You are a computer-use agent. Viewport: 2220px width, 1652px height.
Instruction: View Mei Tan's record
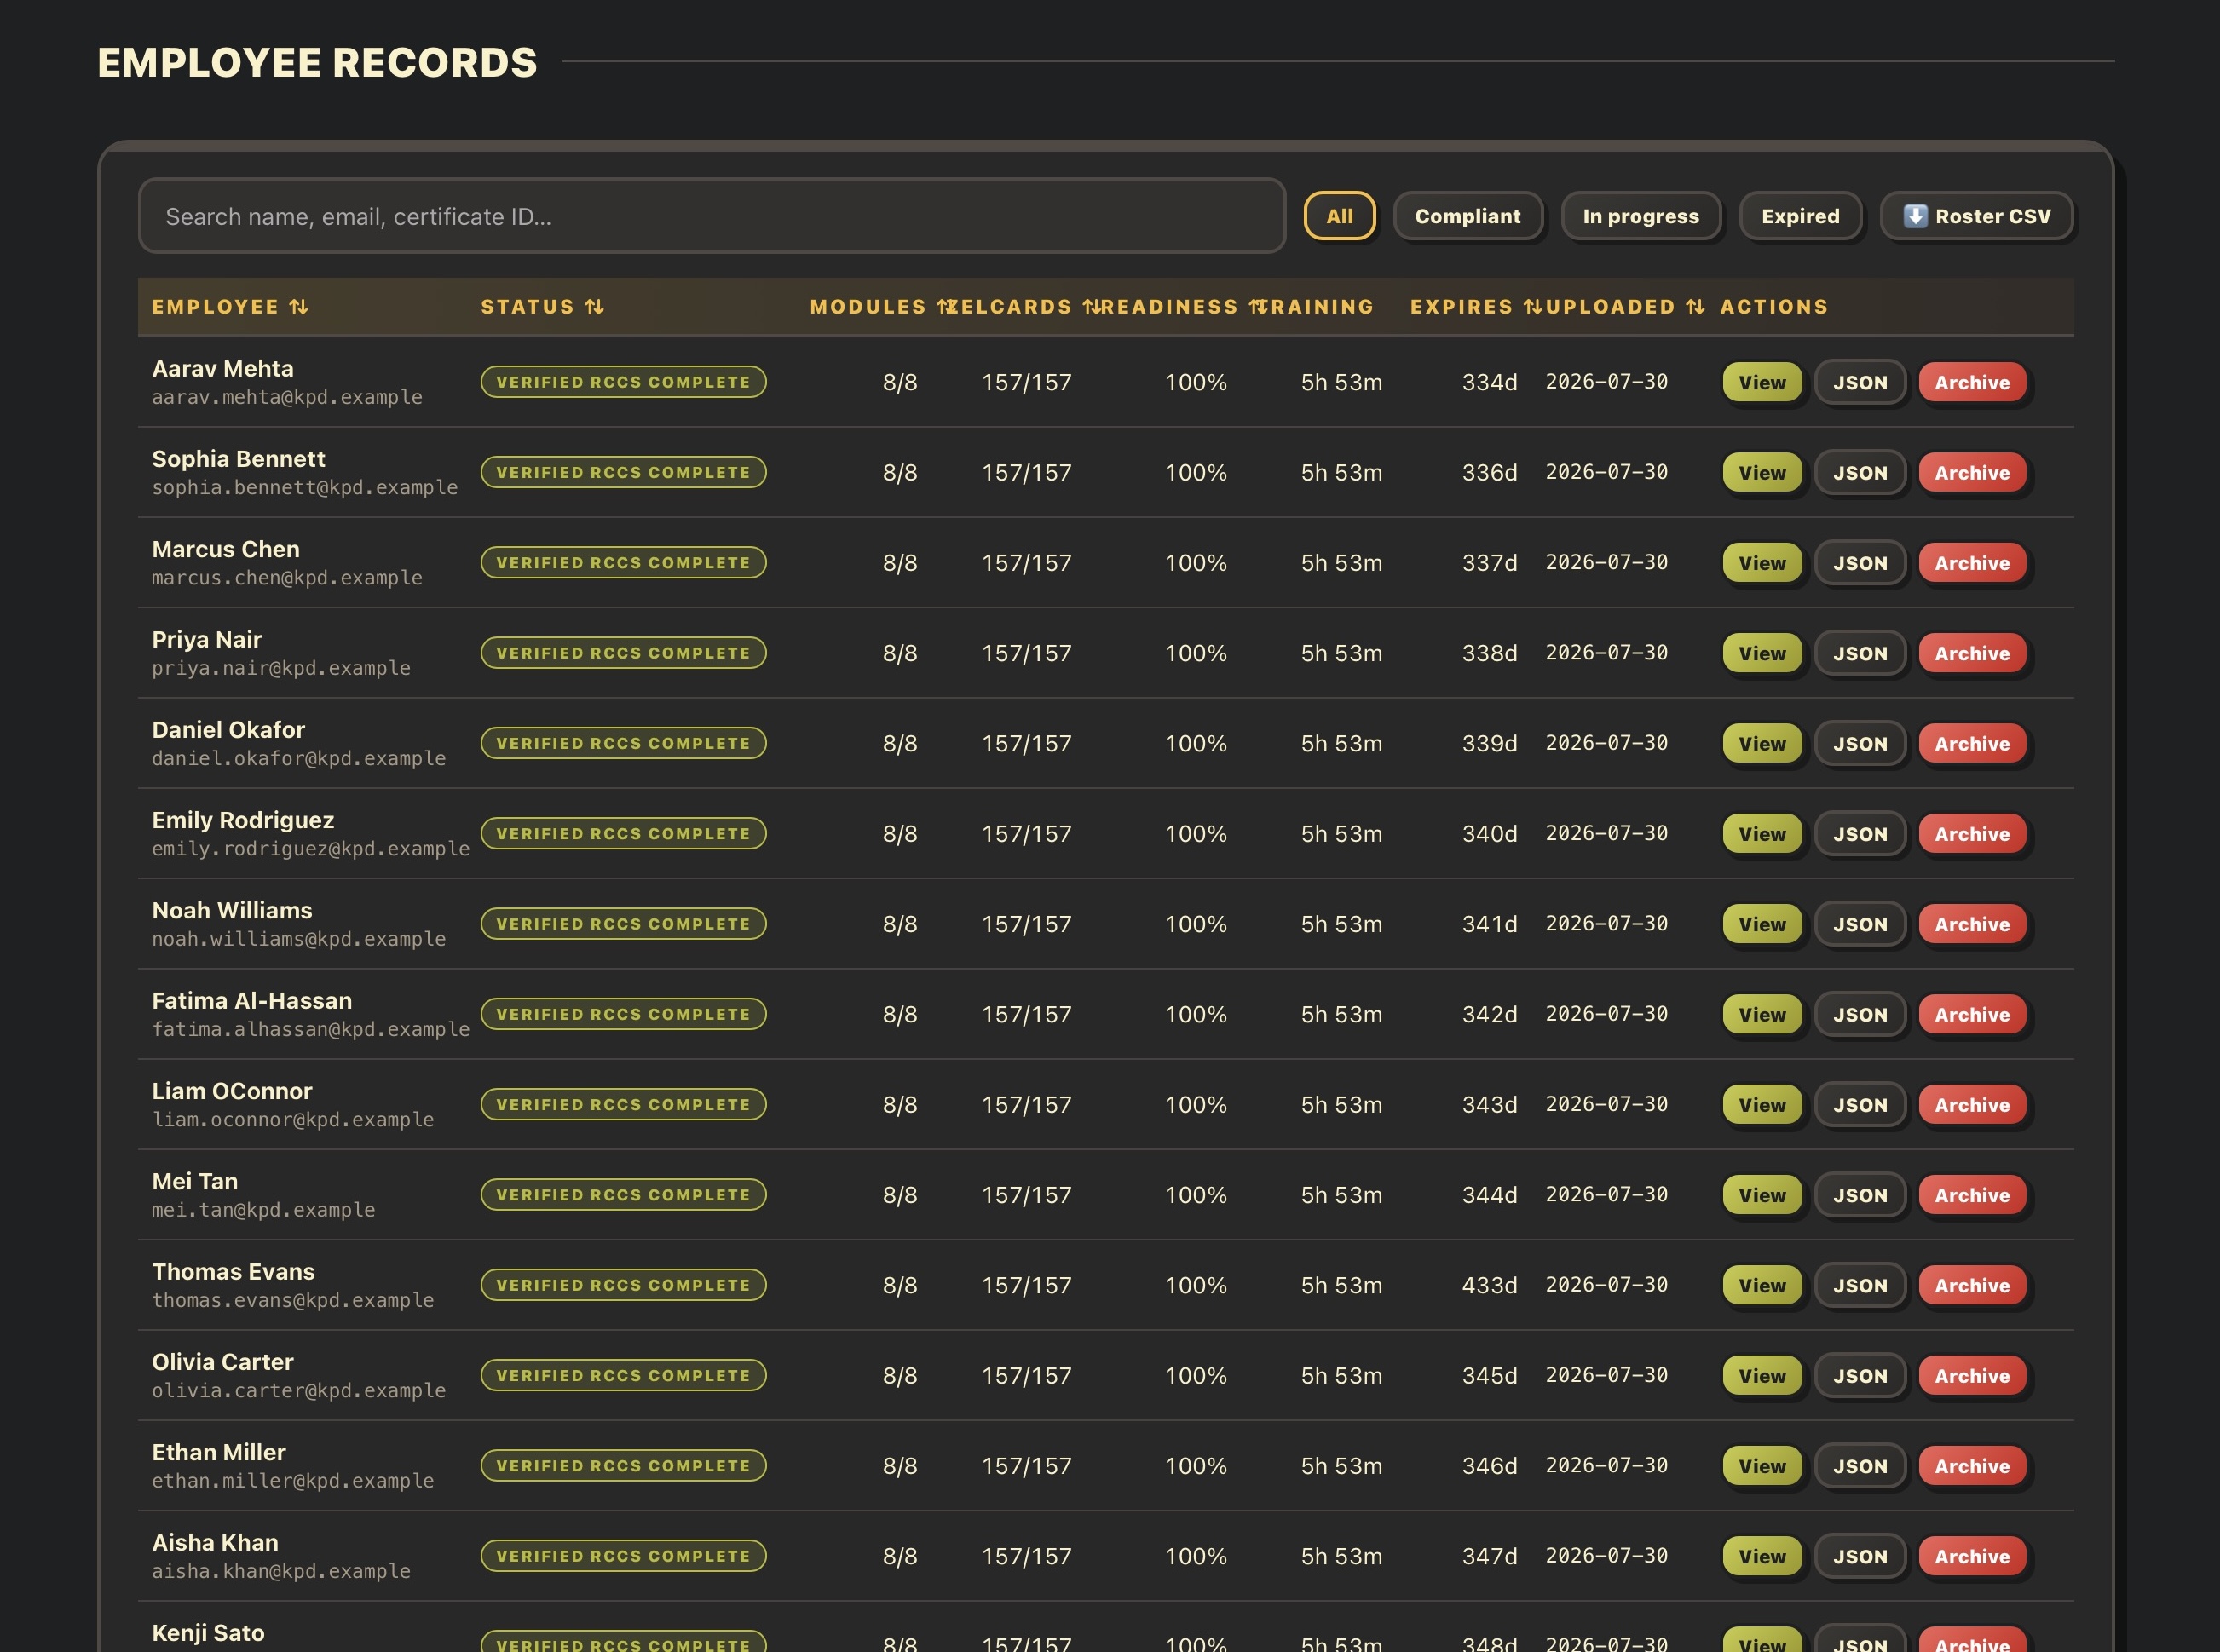[x=1762, y=1195]
